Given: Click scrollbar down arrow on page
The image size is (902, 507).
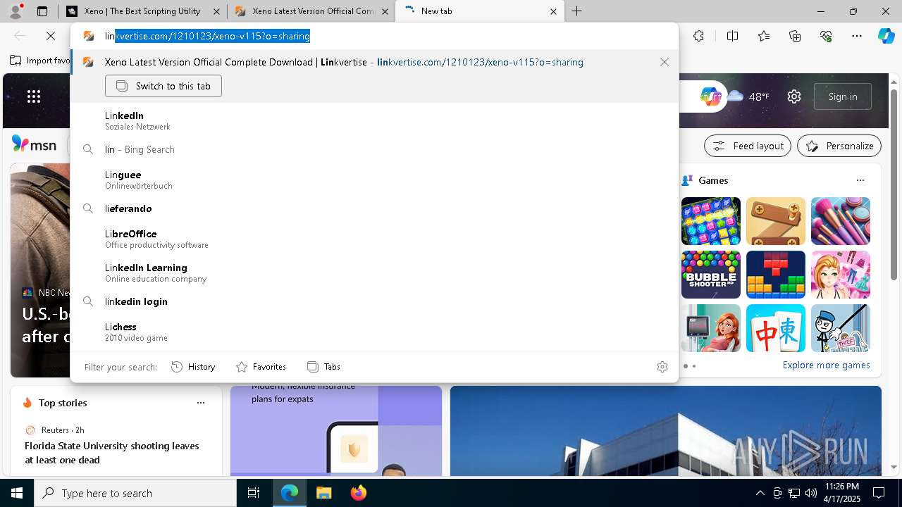Looking at the screenshot, I should (894, 466).
